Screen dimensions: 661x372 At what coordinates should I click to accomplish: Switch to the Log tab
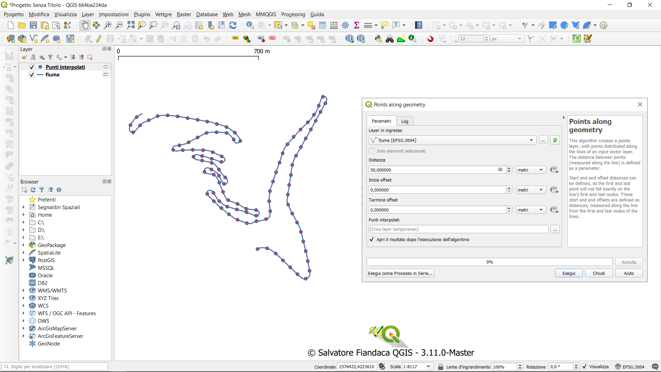click(405, 121)
